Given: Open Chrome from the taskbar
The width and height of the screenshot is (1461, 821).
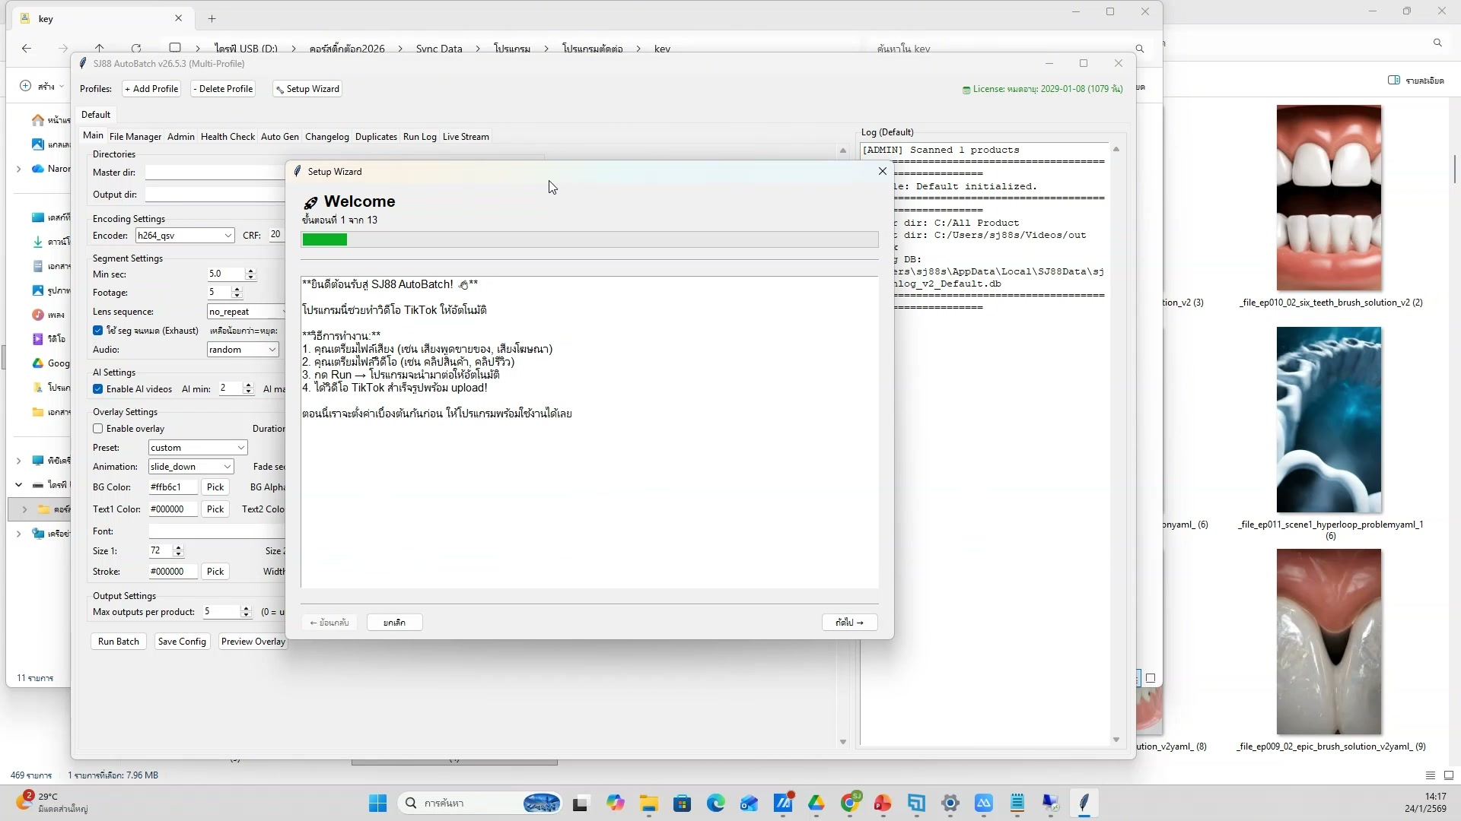Looking at the screenshot, I should [850, 803].
